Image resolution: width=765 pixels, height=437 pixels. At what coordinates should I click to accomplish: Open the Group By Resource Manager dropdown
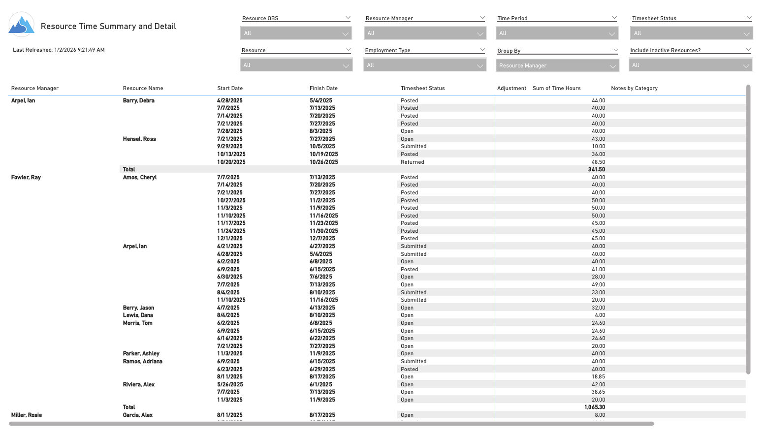coord(557,65)
